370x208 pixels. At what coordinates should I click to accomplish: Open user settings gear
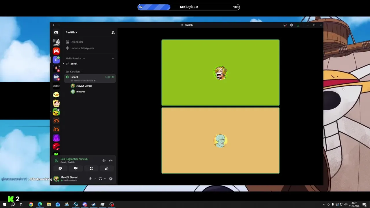pos(111,179)
